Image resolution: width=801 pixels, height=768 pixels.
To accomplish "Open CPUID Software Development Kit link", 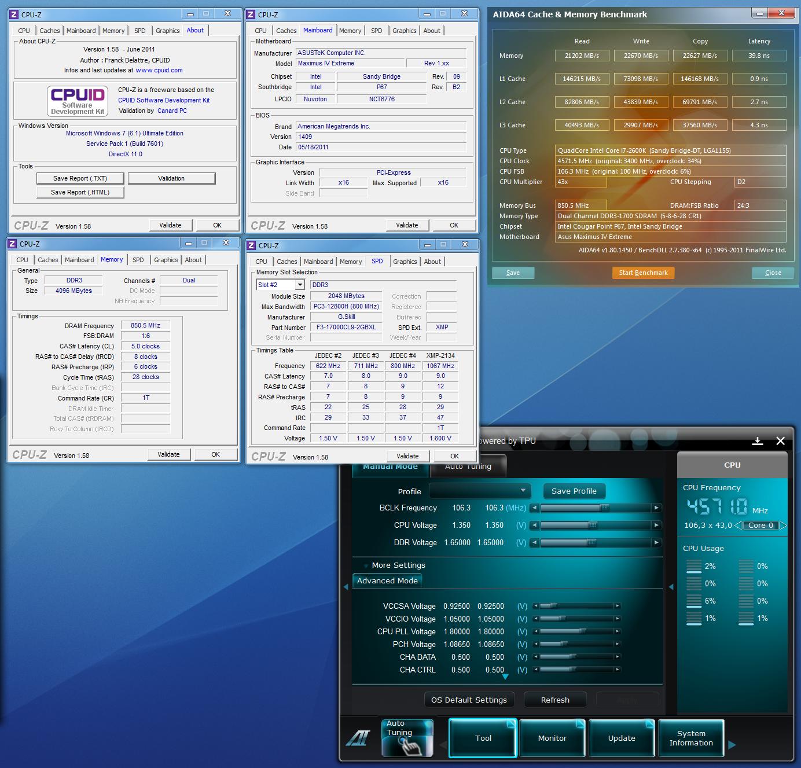I will (x=164, y=100).
